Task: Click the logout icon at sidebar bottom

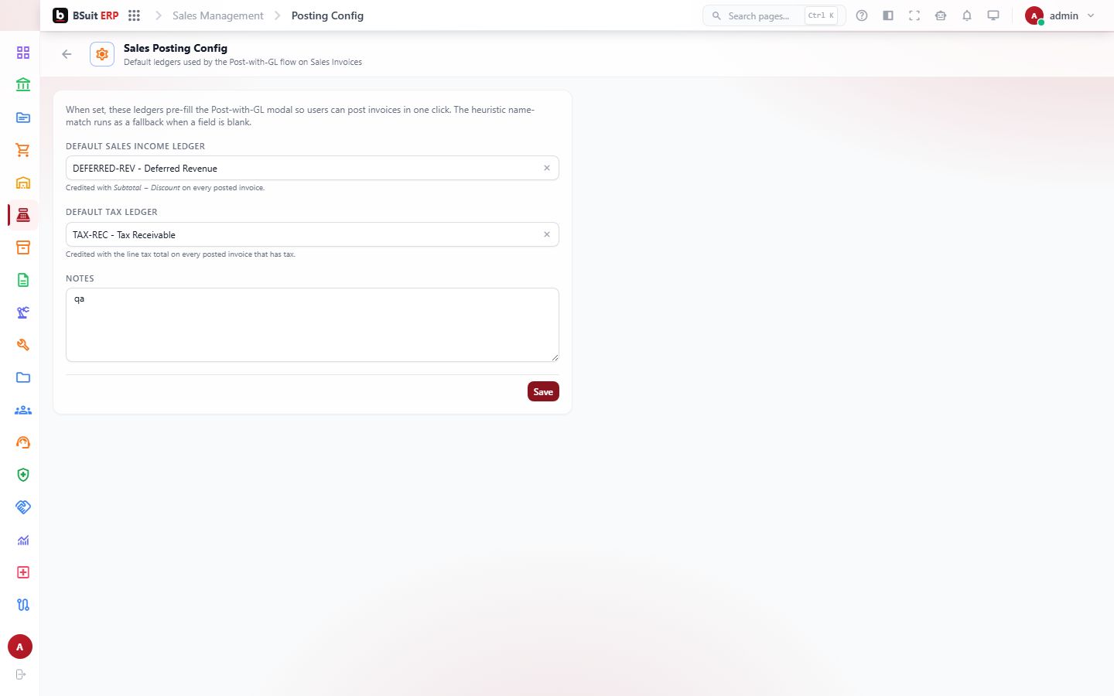Action: click(21, 674)
